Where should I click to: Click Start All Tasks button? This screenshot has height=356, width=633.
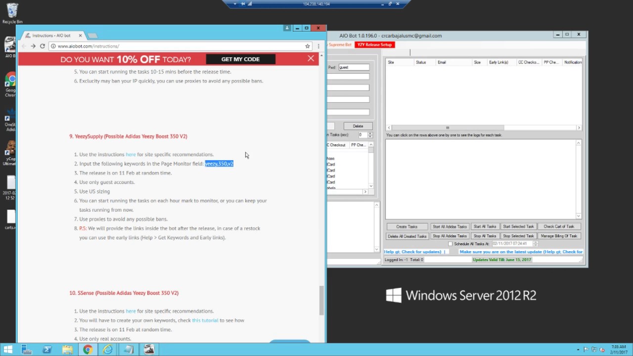pos(485,226)
